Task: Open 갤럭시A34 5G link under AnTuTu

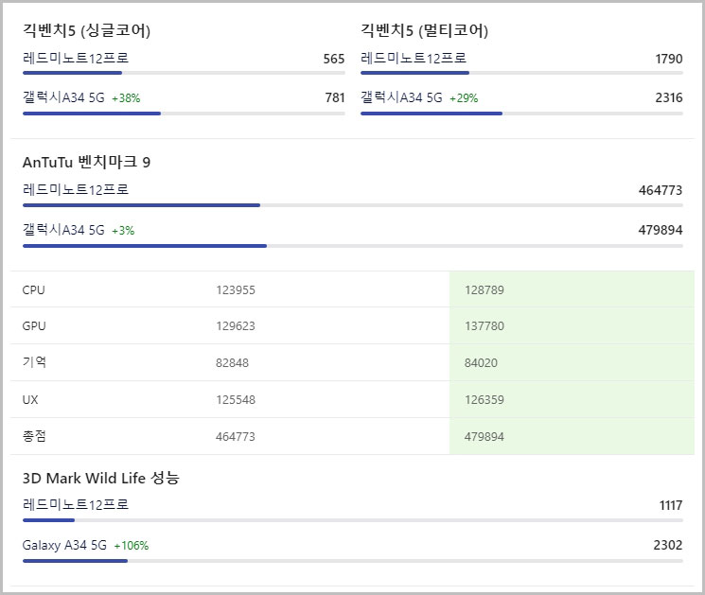Action: [63, 230]
